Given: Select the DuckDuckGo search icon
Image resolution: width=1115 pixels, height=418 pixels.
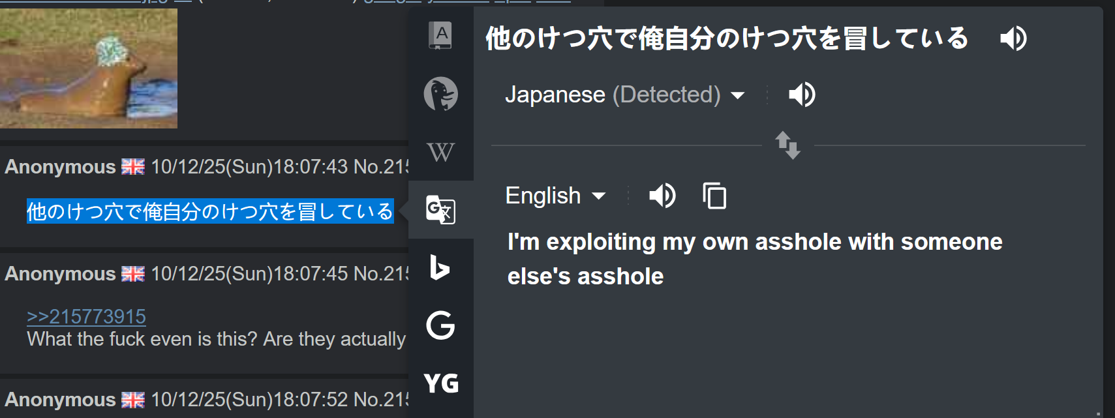Looking at the screenshot, I should (x=440, y=94).
